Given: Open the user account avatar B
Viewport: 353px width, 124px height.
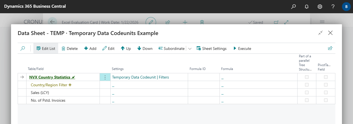Looking at the screenshot, I should 346,6.
